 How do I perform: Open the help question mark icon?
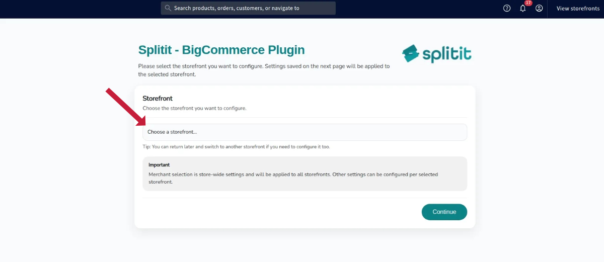point(507,9)
